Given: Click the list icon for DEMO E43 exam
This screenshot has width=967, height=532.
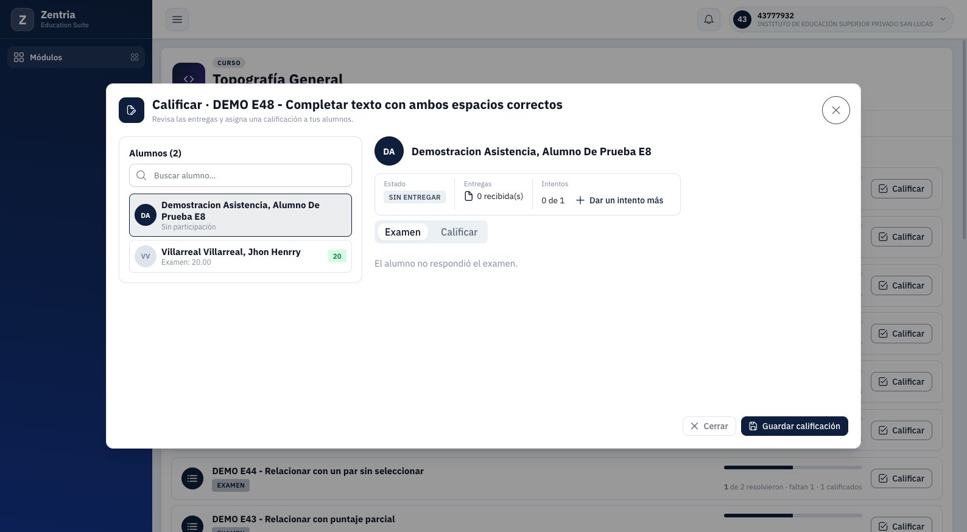Looking at the screenshot, I should tap(192, 525).
